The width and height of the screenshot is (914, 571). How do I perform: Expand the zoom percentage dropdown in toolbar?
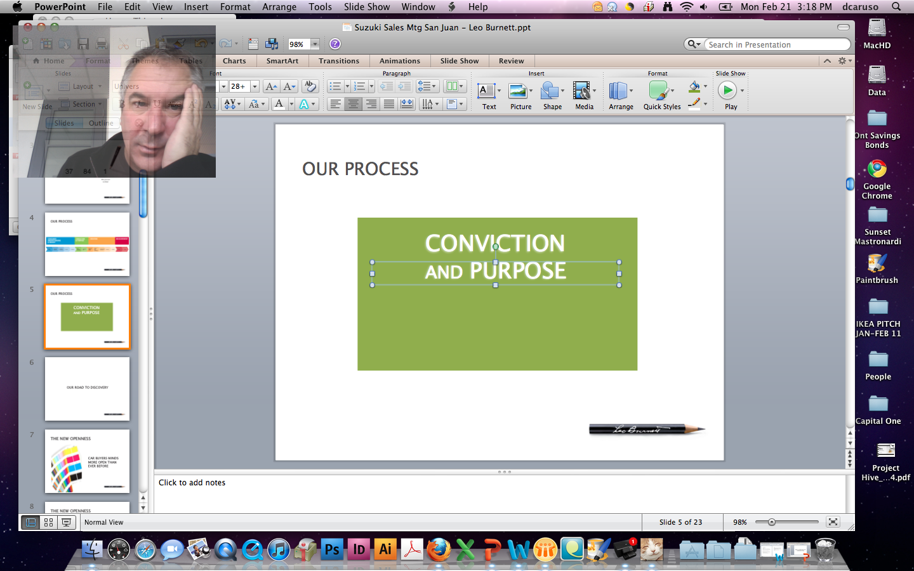[315, 44]
